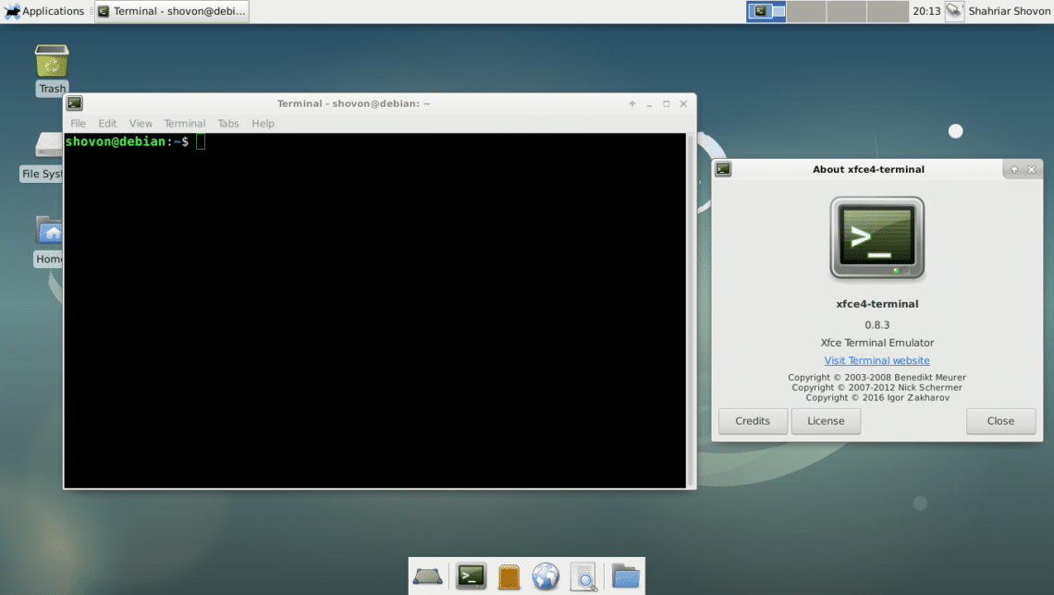Click the Visit Terminal website link
1054x595 pixels.
pos(876,360)
